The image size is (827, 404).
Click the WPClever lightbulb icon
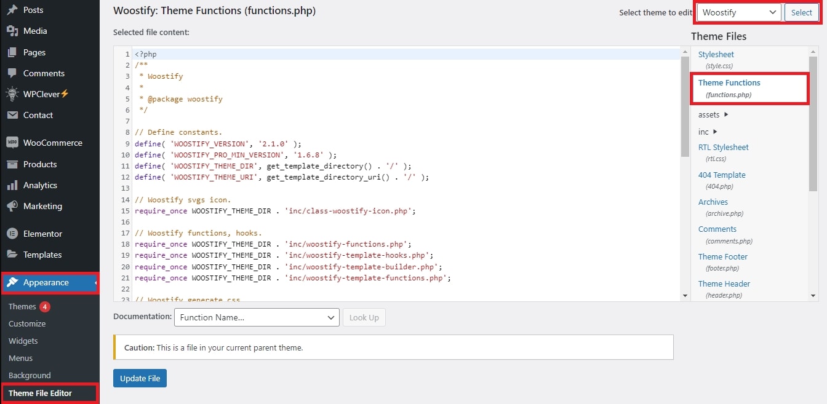pyautogui.click(x=12, y=94)
